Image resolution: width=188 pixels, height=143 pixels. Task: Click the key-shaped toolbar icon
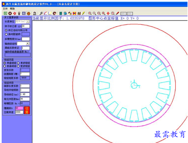[19, 13]
